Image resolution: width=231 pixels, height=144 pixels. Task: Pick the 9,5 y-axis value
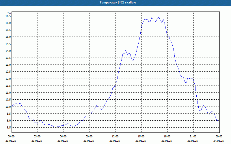[9, 113]
